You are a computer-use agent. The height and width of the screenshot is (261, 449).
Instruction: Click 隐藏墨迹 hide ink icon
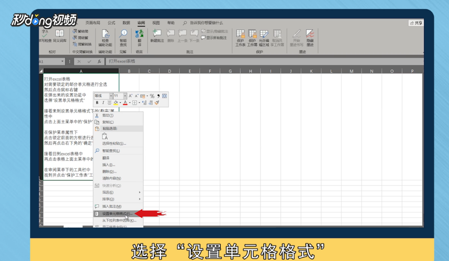point(310,38)
